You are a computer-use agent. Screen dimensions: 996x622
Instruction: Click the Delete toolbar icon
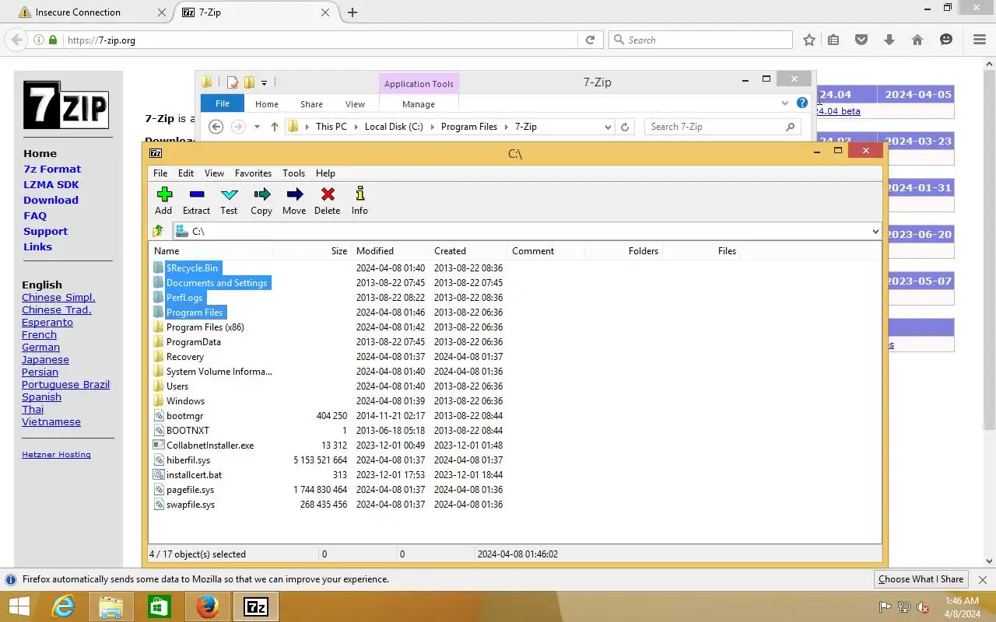[x=327, y=200]
